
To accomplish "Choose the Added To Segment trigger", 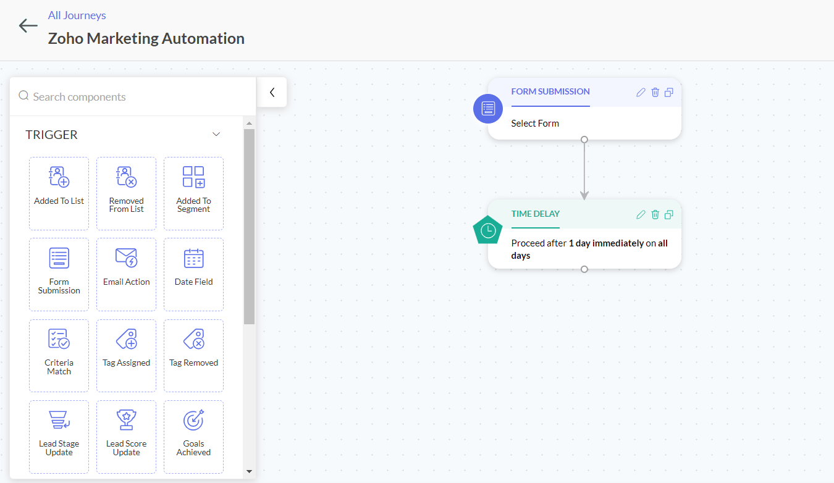I will (193, 193).
